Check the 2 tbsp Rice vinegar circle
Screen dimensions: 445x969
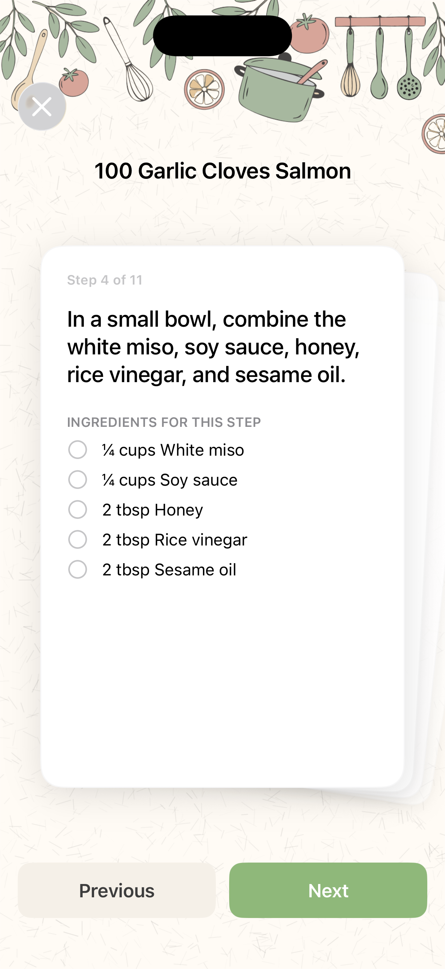click(x=78, y=540)
